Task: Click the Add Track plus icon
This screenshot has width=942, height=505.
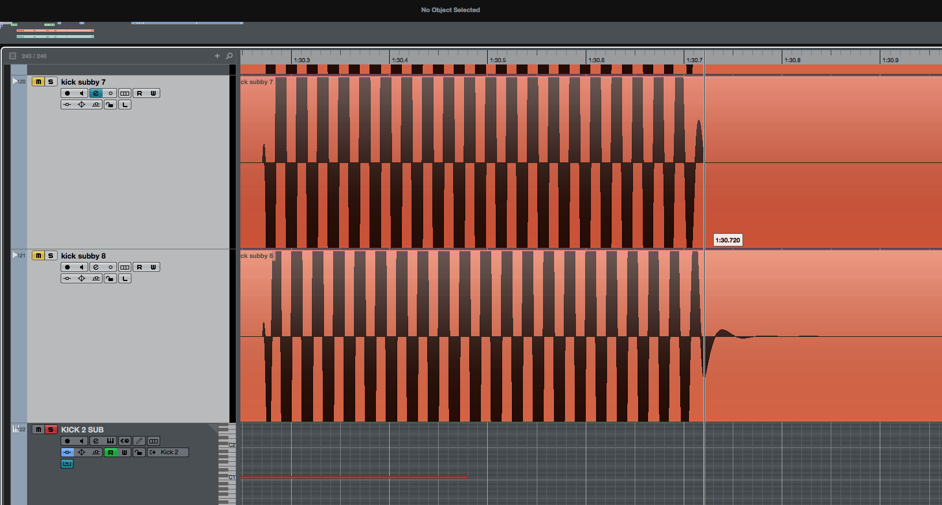Action: pos(217,56)
